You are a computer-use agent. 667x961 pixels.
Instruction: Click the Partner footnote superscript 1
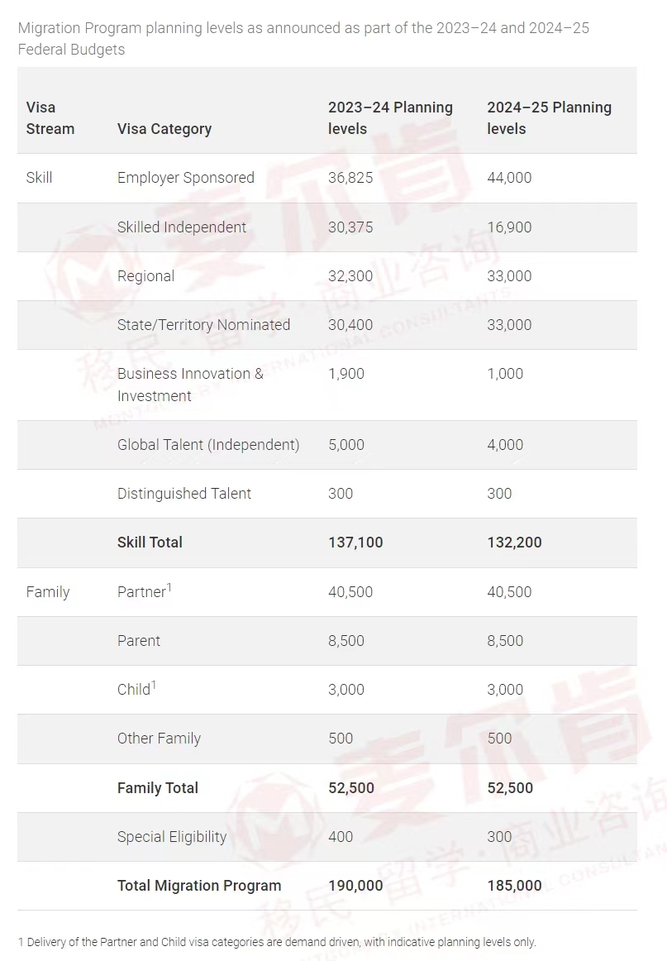[169, 587]
